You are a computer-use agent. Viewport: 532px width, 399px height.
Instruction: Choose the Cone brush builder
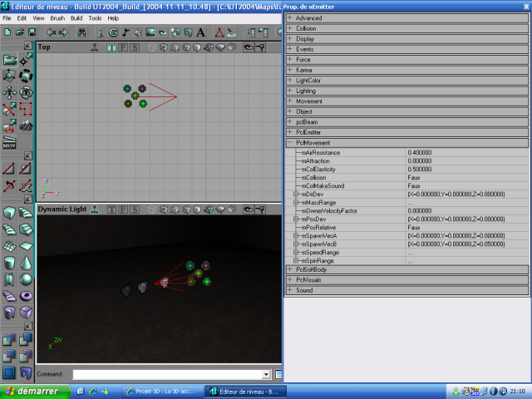coord(27,263)
